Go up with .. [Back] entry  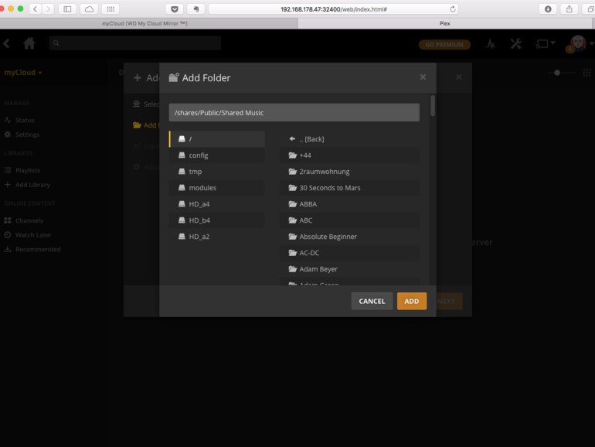click(x=349, y=139)
